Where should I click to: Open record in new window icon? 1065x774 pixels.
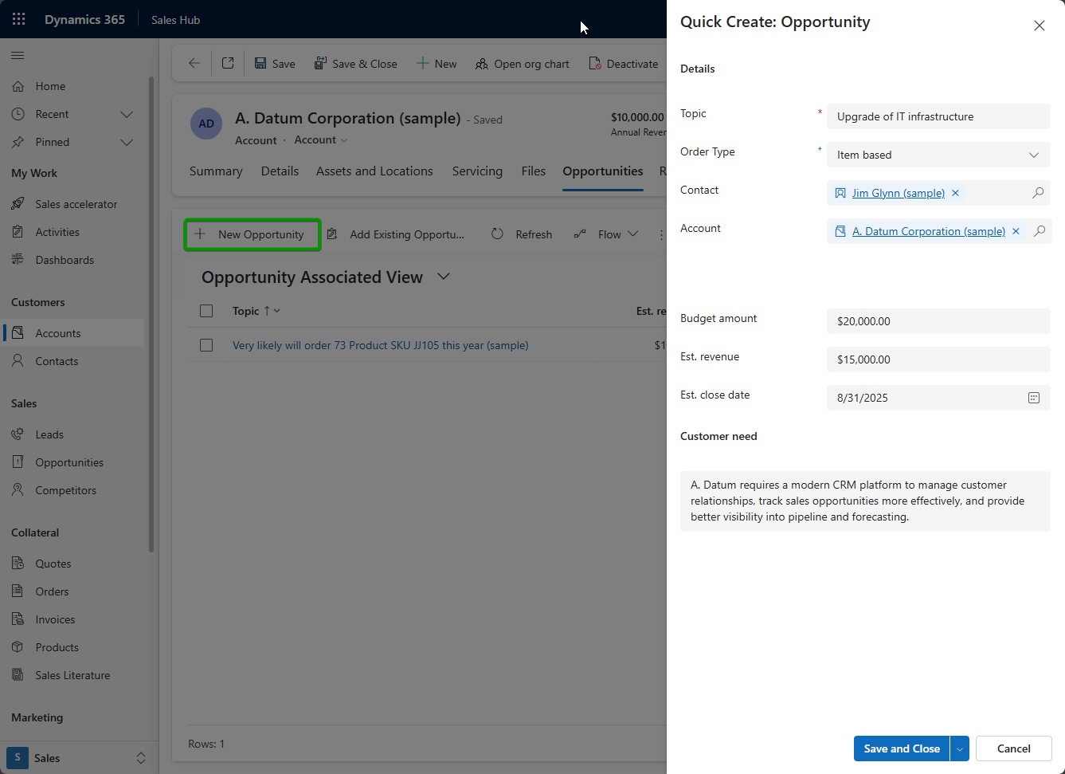[x=228, y=64]
